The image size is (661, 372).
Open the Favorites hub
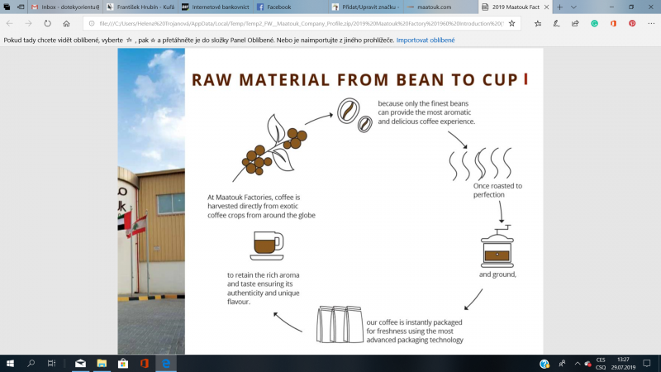tap(538, 24)
